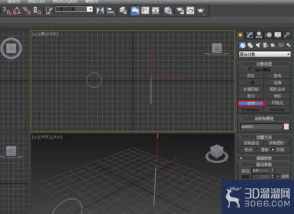294x214 pixels.
Task: Collapse the 路径参数 rollout
Action: coord(264,165)
